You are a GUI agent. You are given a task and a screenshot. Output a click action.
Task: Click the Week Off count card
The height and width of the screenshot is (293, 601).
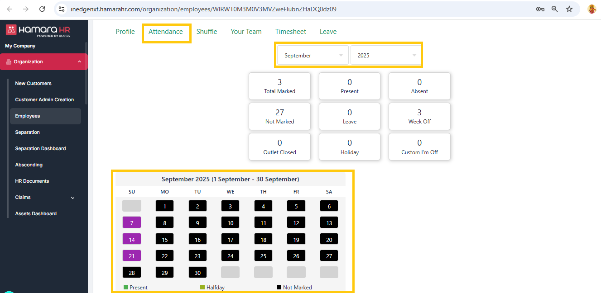coord(419,116)
